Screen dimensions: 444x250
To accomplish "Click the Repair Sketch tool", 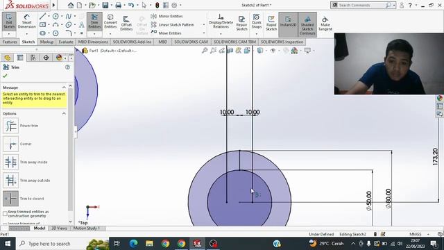I will click(x=241, y=23).
